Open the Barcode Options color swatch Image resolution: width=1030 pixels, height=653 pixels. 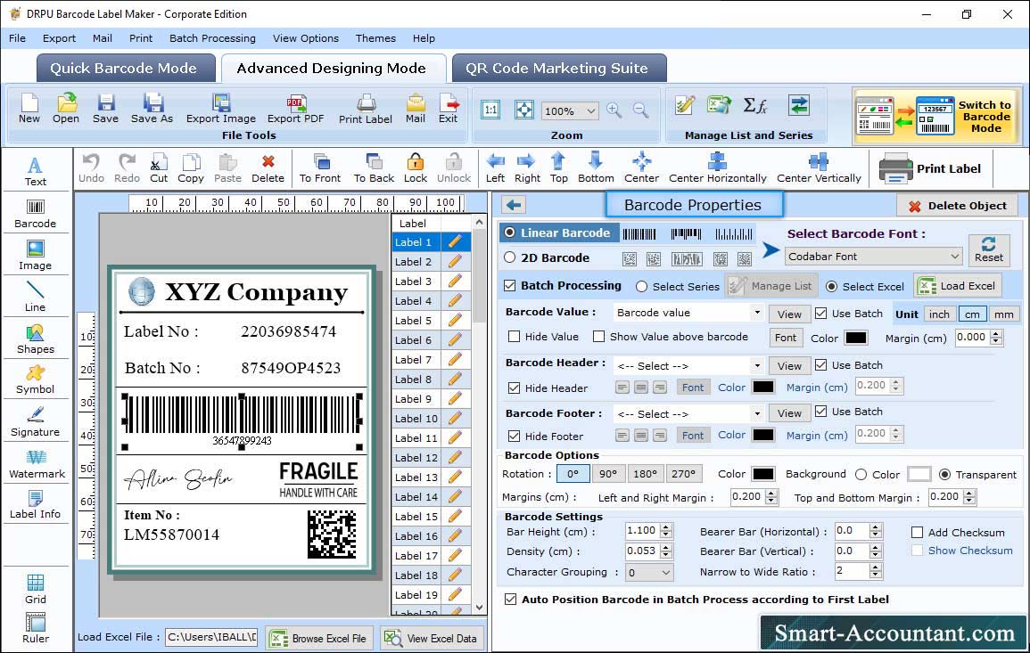click(762, 474)
